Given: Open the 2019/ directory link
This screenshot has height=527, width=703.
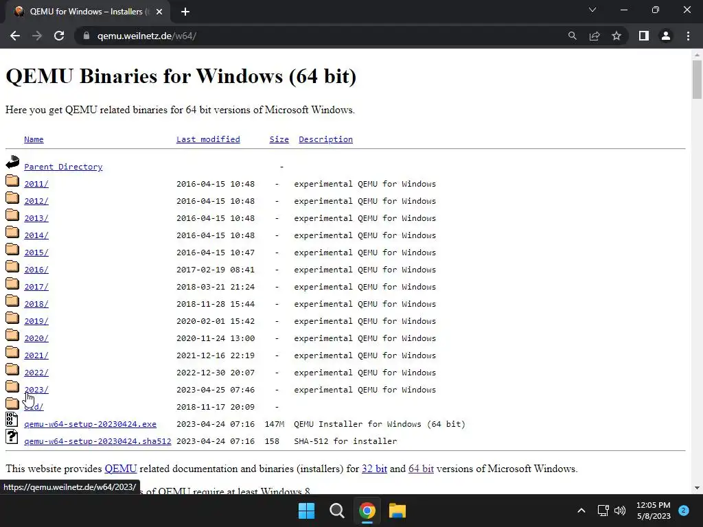Looking at the screenshot, I should (36, 321).
